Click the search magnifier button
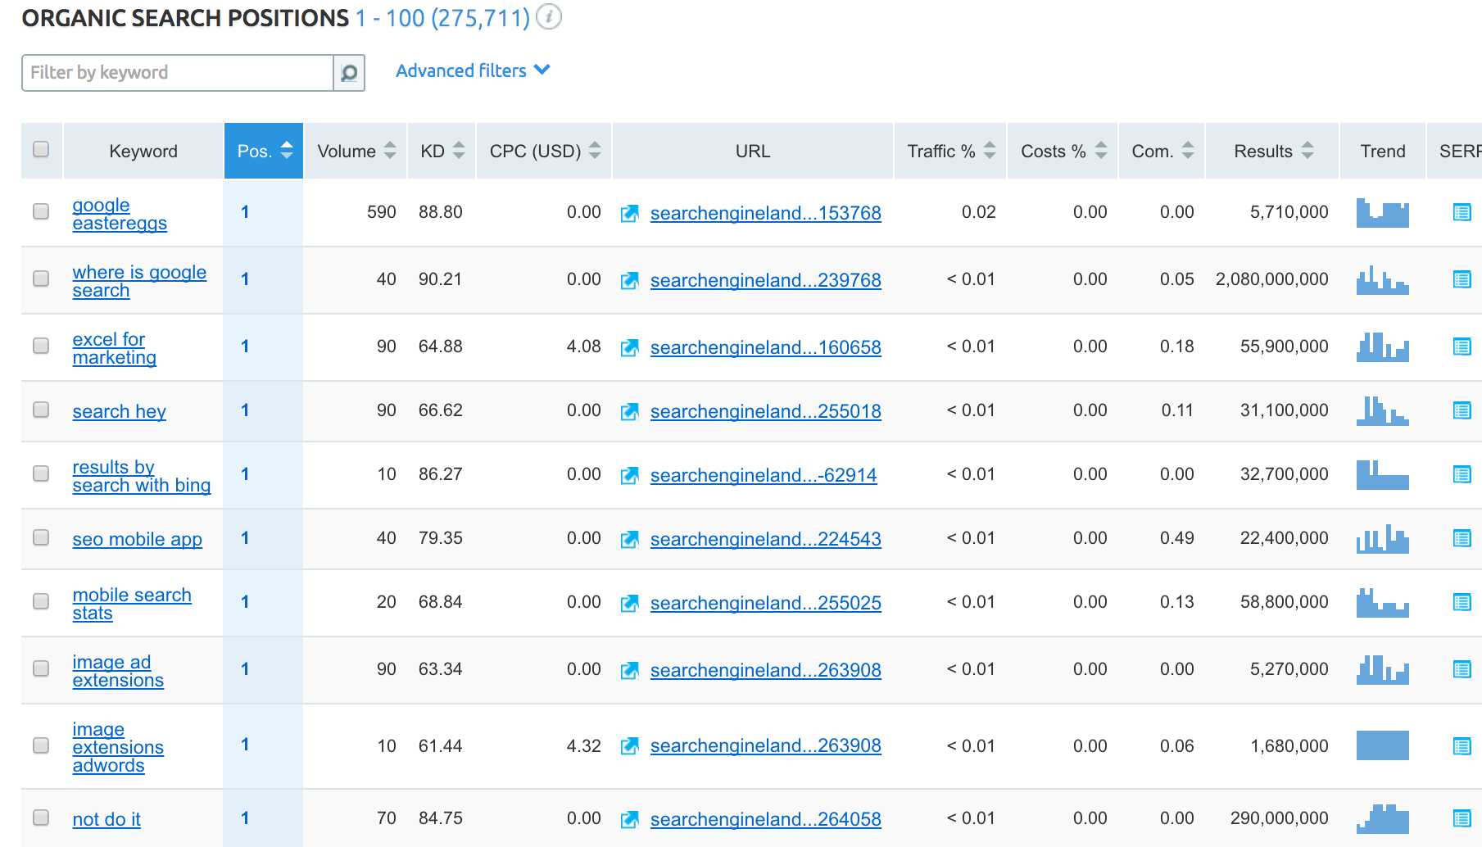 (x=349, y=73)
